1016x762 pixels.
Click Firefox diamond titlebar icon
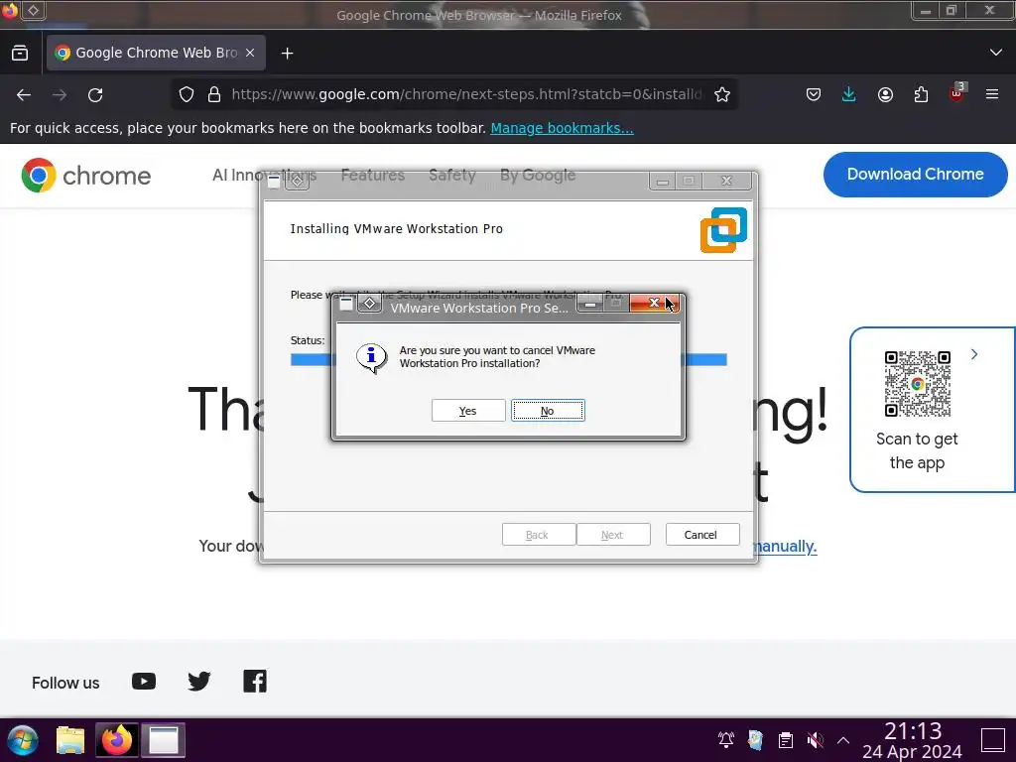click(33, 10)
